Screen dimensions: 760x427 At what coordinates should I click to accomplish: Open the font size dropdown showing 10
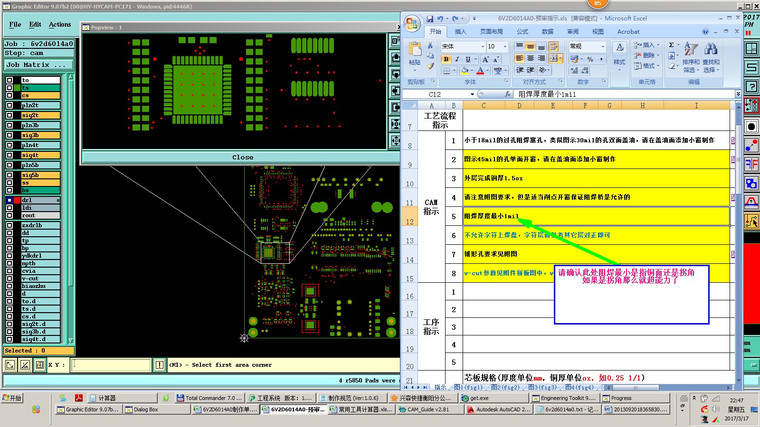pyautogui.click(x=505, y=46)
